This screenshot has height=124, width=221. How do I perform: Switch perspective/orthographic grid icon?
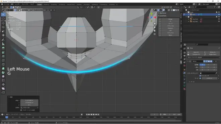coord(155,34)
